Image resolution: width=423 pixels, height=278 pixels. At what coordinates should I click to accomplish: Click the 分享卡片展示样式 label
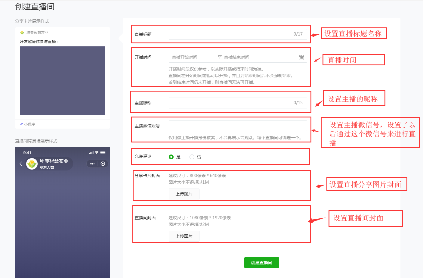(x=32, y=21)
